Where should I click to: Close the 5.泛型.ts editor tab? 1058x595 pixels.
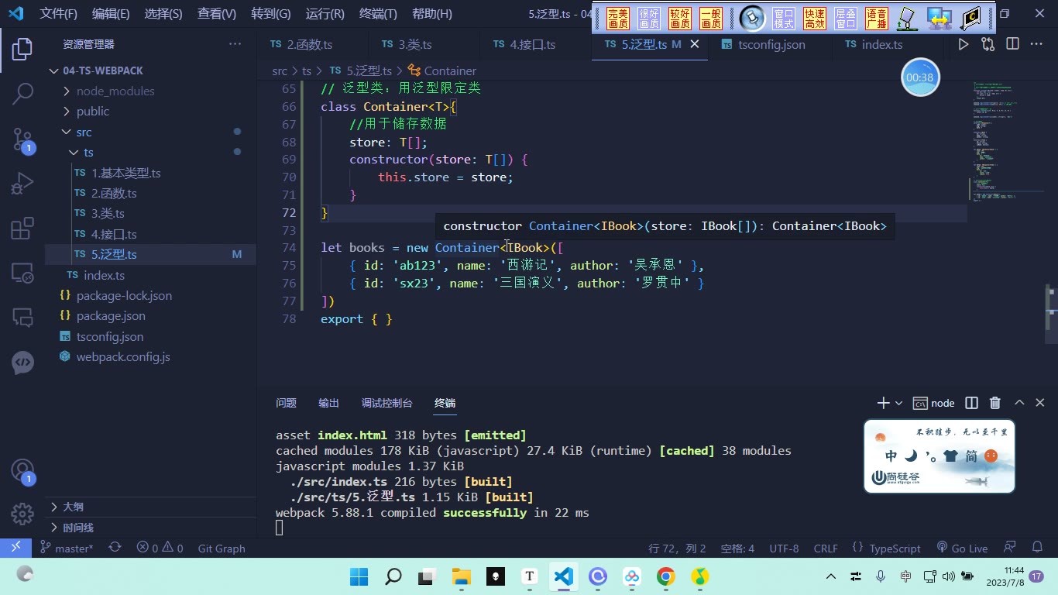click(695, 44)
